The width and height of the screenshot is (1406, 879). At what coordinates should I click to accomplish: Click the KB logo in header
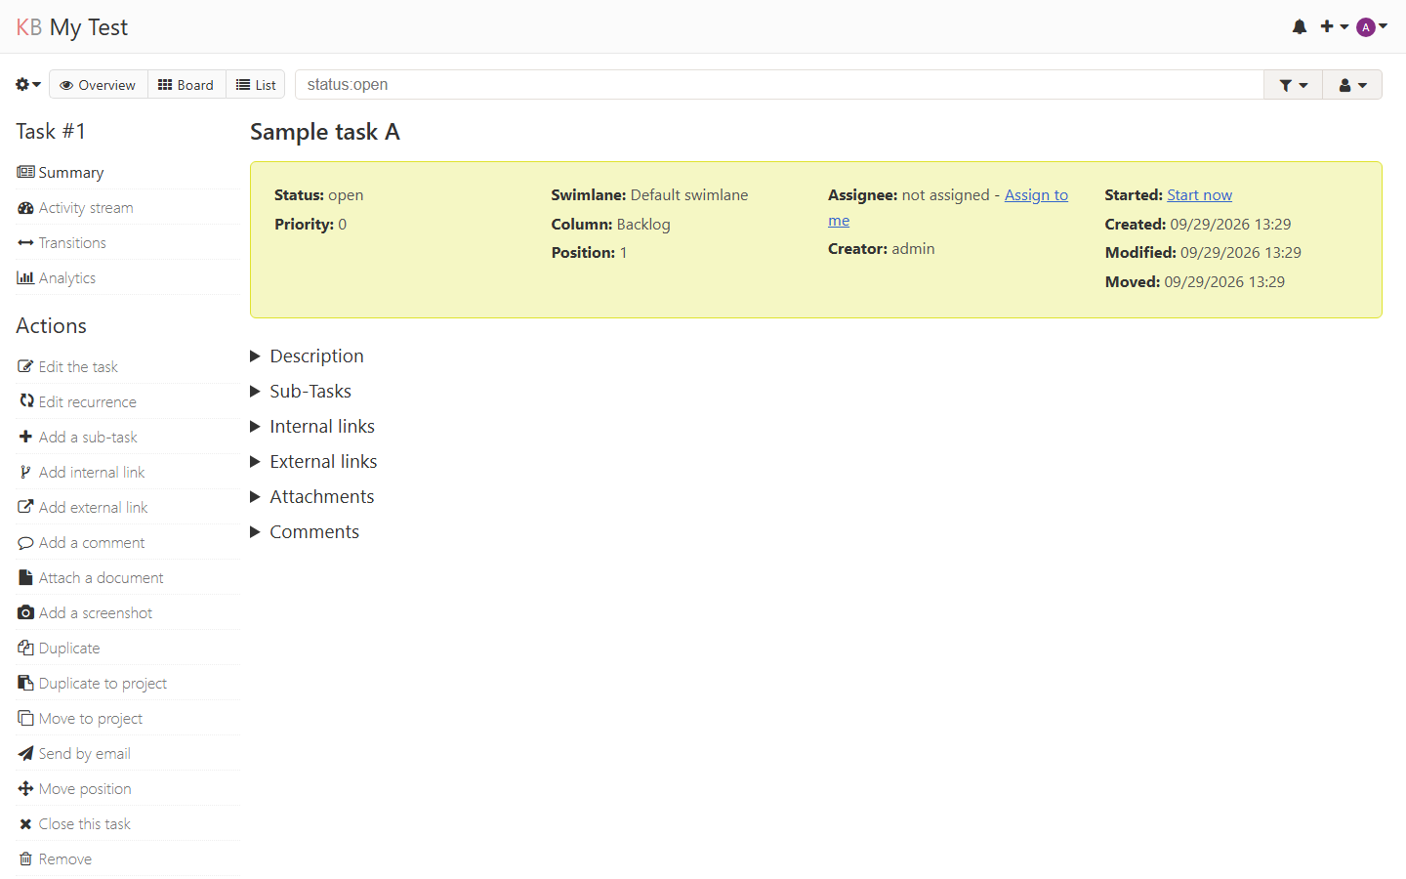[29, 27]
